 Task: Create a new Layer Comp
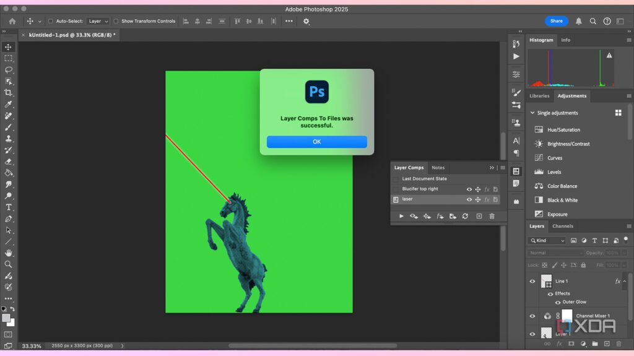tap(479, 216)
